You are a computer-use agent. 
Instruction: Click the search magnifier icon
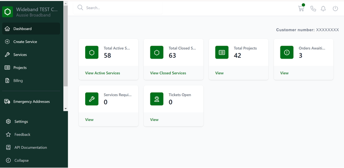80,8
